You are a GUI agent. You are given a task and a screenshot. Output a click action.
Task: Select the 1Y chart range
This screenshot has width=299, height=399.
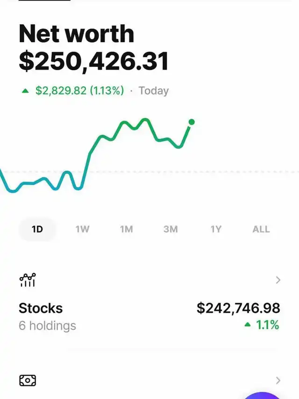tap(215, 229)
